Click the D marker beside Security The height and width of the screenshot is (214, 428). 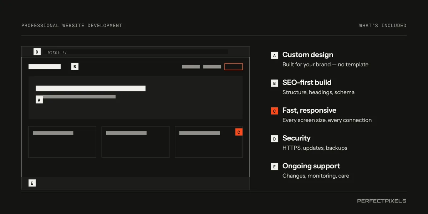point(275,139)
